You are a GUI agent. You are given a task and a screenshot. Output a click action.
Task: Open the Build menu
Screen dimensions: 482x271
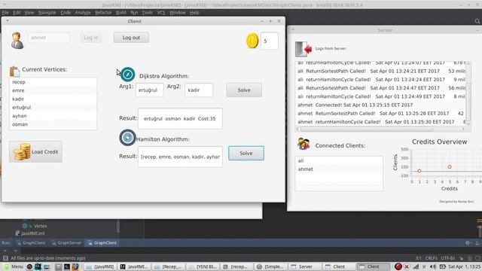pos(120,13)
